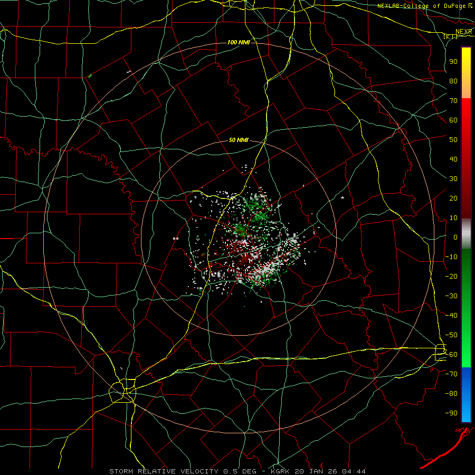Select the -40 value on the velocity scale

tap(451, 316)
